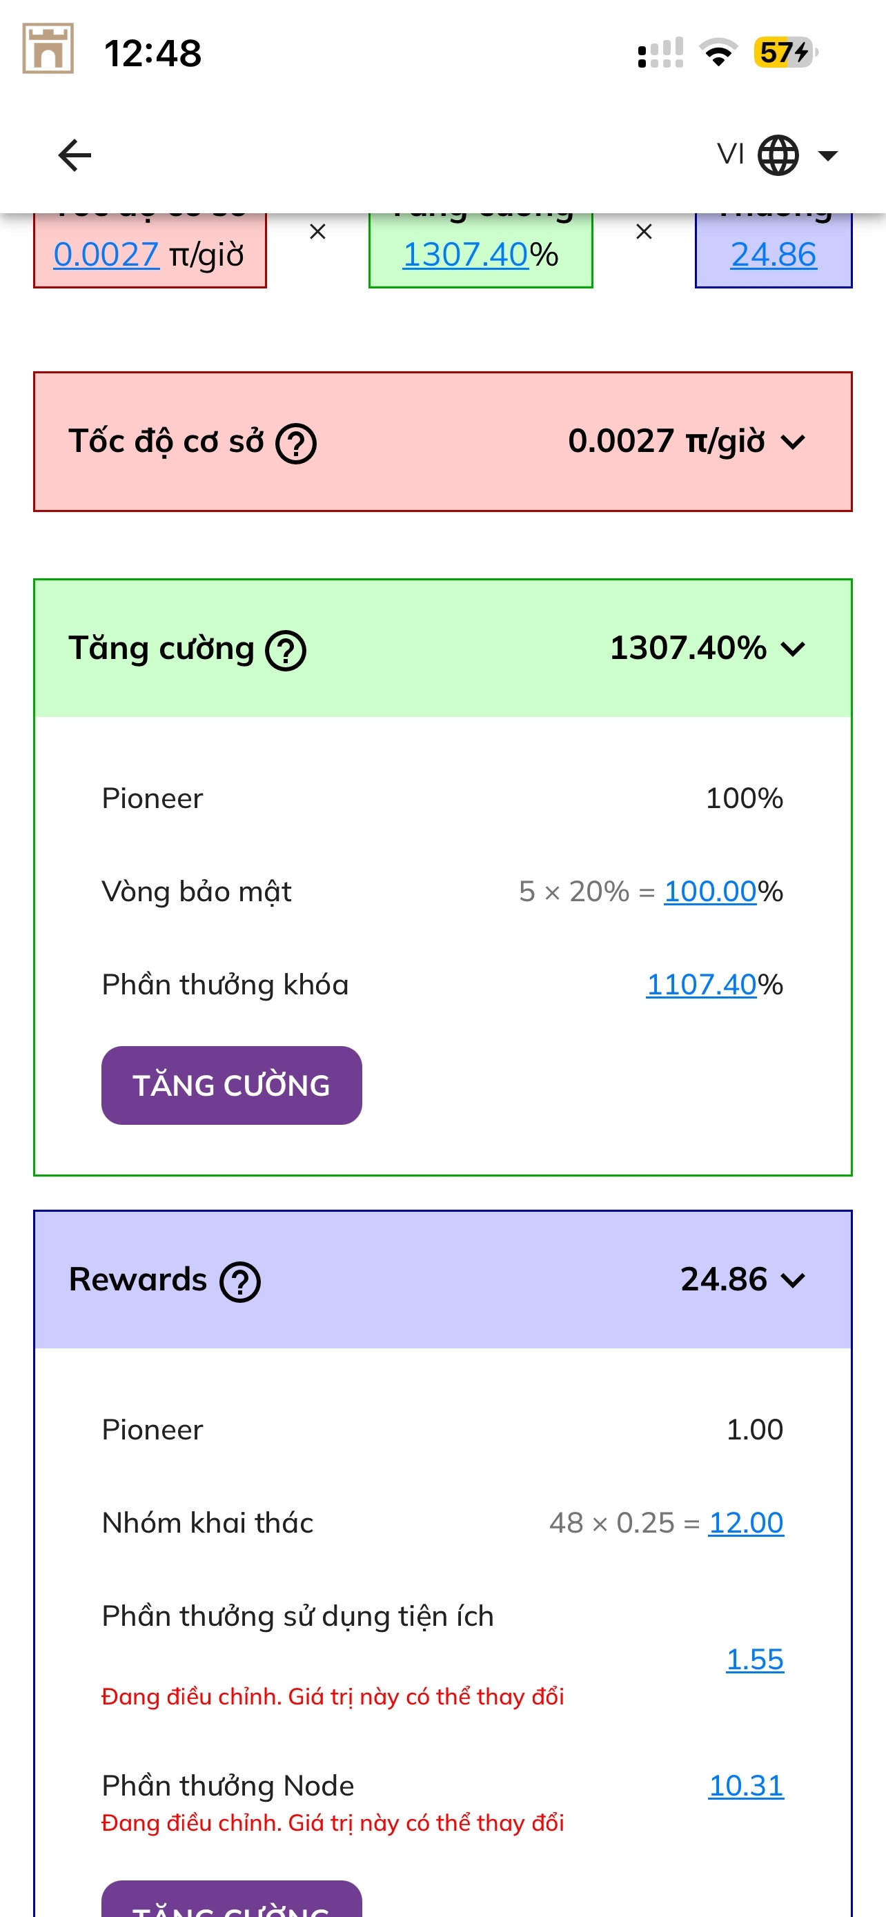Tap the battery indicator in status bar
The width and height of the screenshot is (886, 1917).
tap(785, 53)
